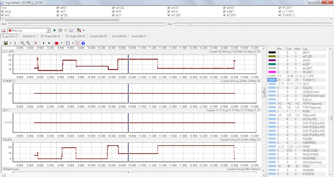Open the 3D Graph [Alt+4] tab
This screenshot has height=177, width=334.
75,36
